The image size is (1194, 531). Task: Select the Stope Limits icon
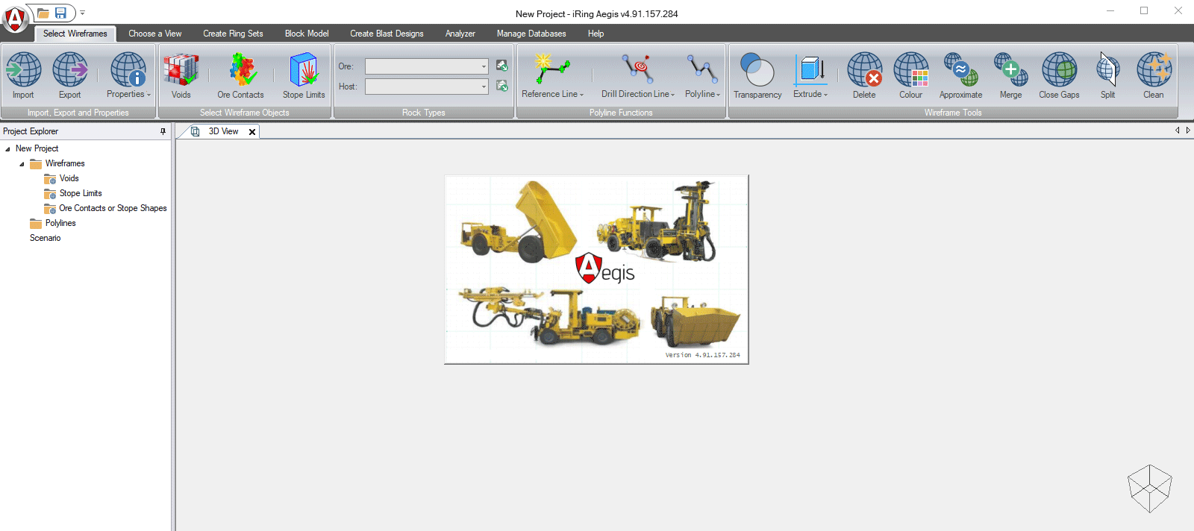pyautogui.click(x=304, y=70)
